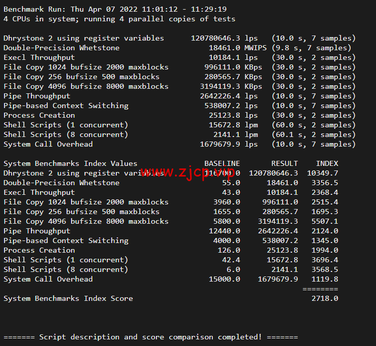This screenshot has height=346, width=376.
Task: Click baseline value '4000.0'
Action: pyautogui.click(x=227, y=240)
